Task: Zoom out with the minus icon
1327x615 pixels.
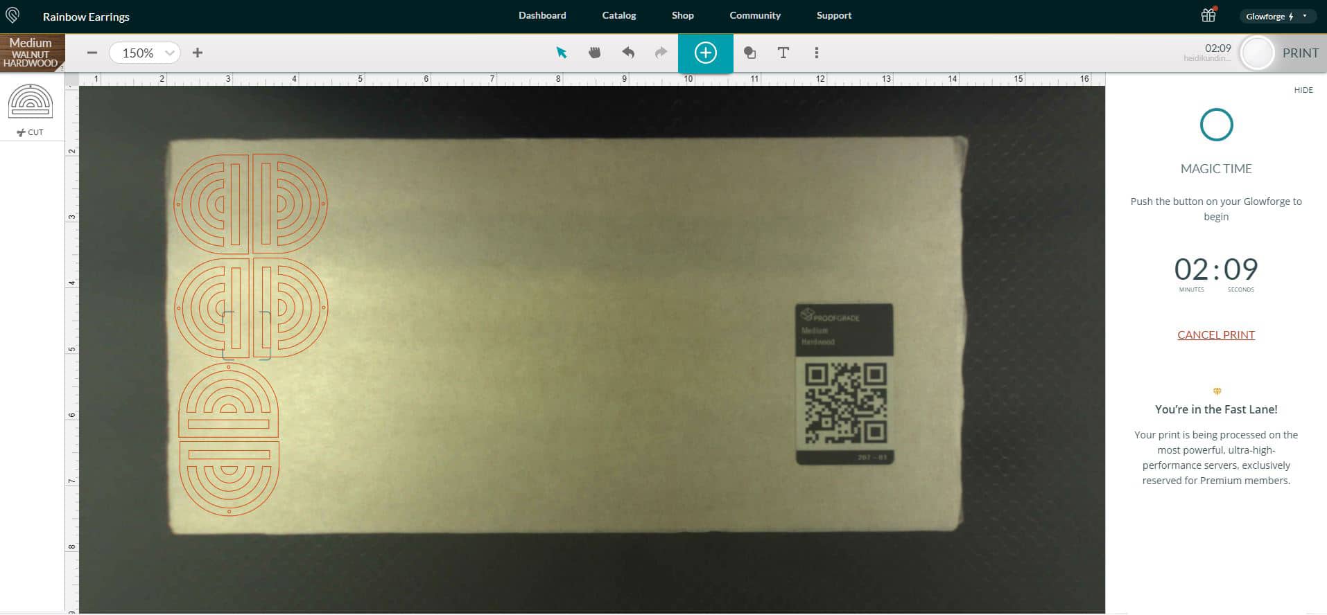Action: (x=92, y=53)
